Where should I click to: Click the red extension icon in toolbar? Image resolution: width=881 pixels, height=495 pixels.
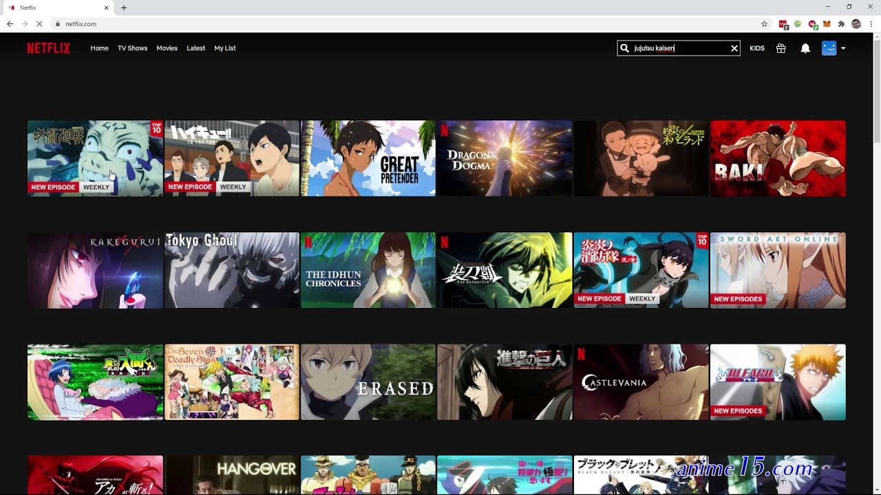click(x=783, y=24)
